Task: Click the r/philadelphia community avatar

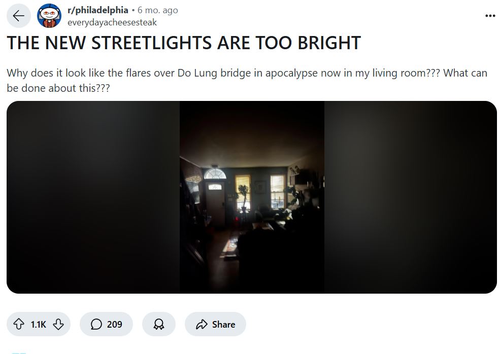Action: click(x=49, y=16)
